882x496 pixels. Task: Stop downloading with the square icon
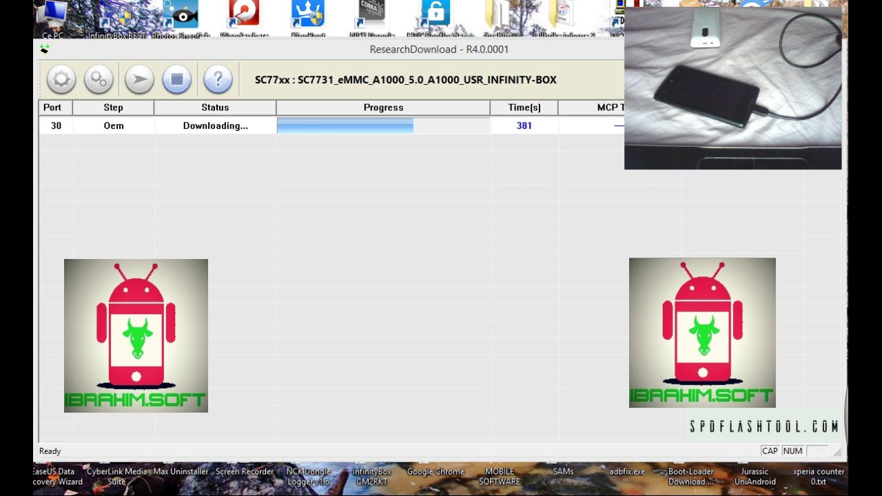tap(177, 80)
